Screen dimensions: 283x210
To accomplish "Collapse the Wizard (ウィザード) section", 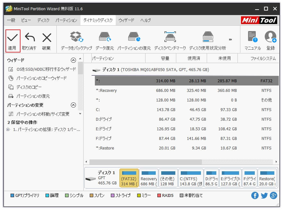I will [73, 60].
